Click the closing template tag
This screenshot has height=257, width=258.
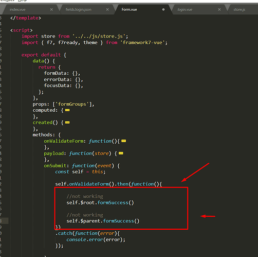pyautogui.click(x=26, y=18)
